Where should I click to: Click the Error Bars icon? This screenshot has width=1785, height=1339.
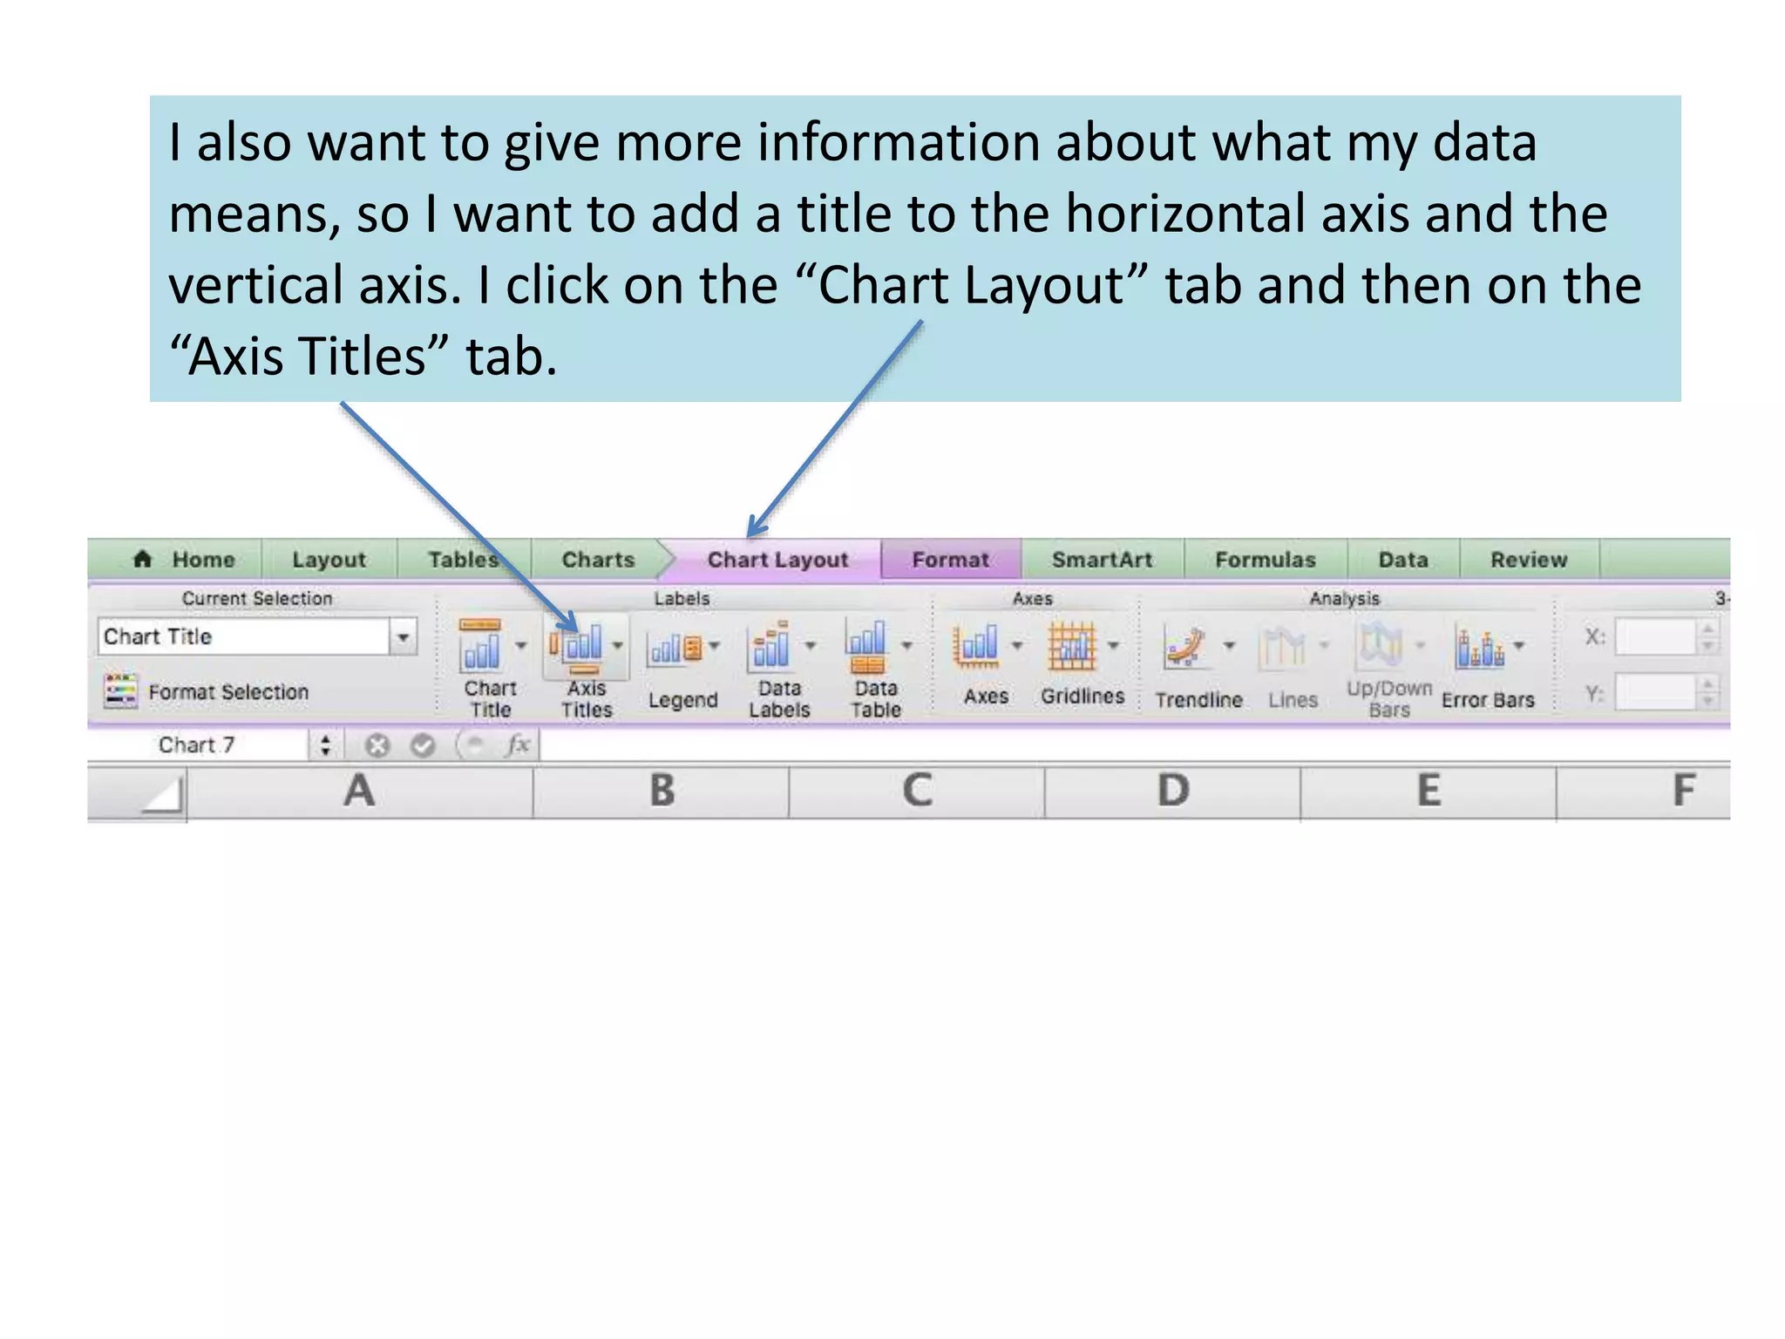[1479, 649]
